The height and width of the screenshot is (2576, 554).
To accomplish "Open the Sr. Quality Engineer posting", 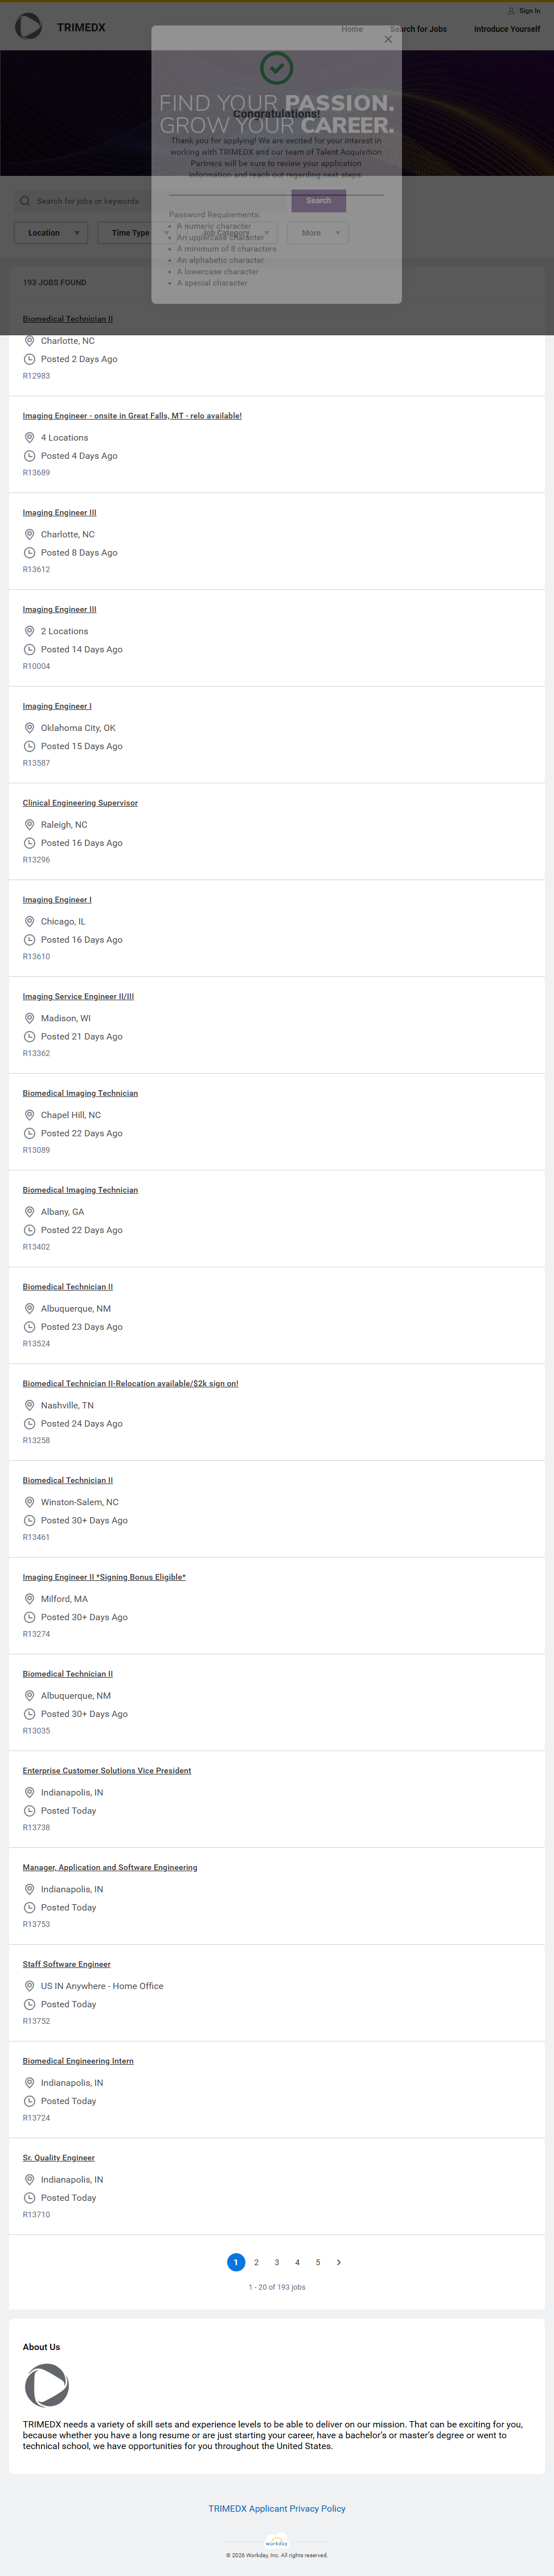I will coord(59,2158).
